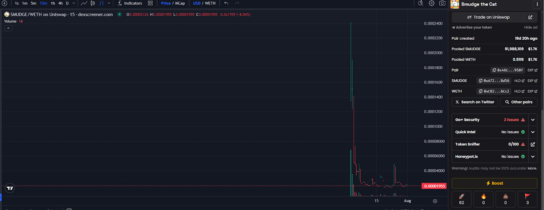Open the layout grid templates icon

[x=150, y=3]
